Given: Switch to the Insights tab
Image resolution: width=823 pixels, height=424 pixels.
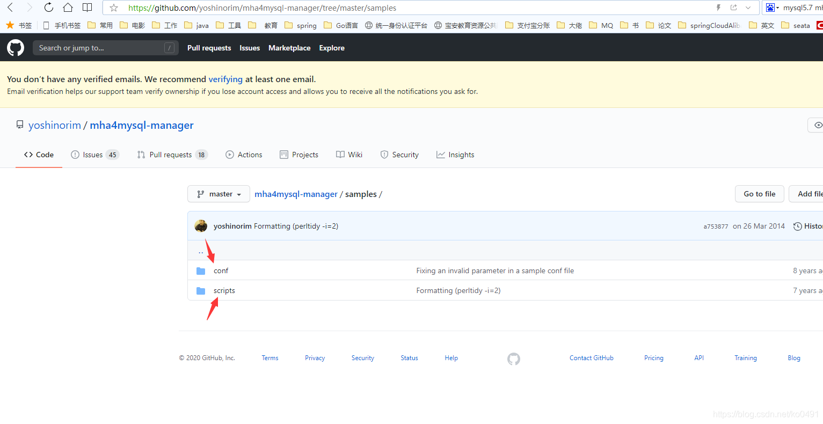Looking at the screenshot, I should point(455,155).
